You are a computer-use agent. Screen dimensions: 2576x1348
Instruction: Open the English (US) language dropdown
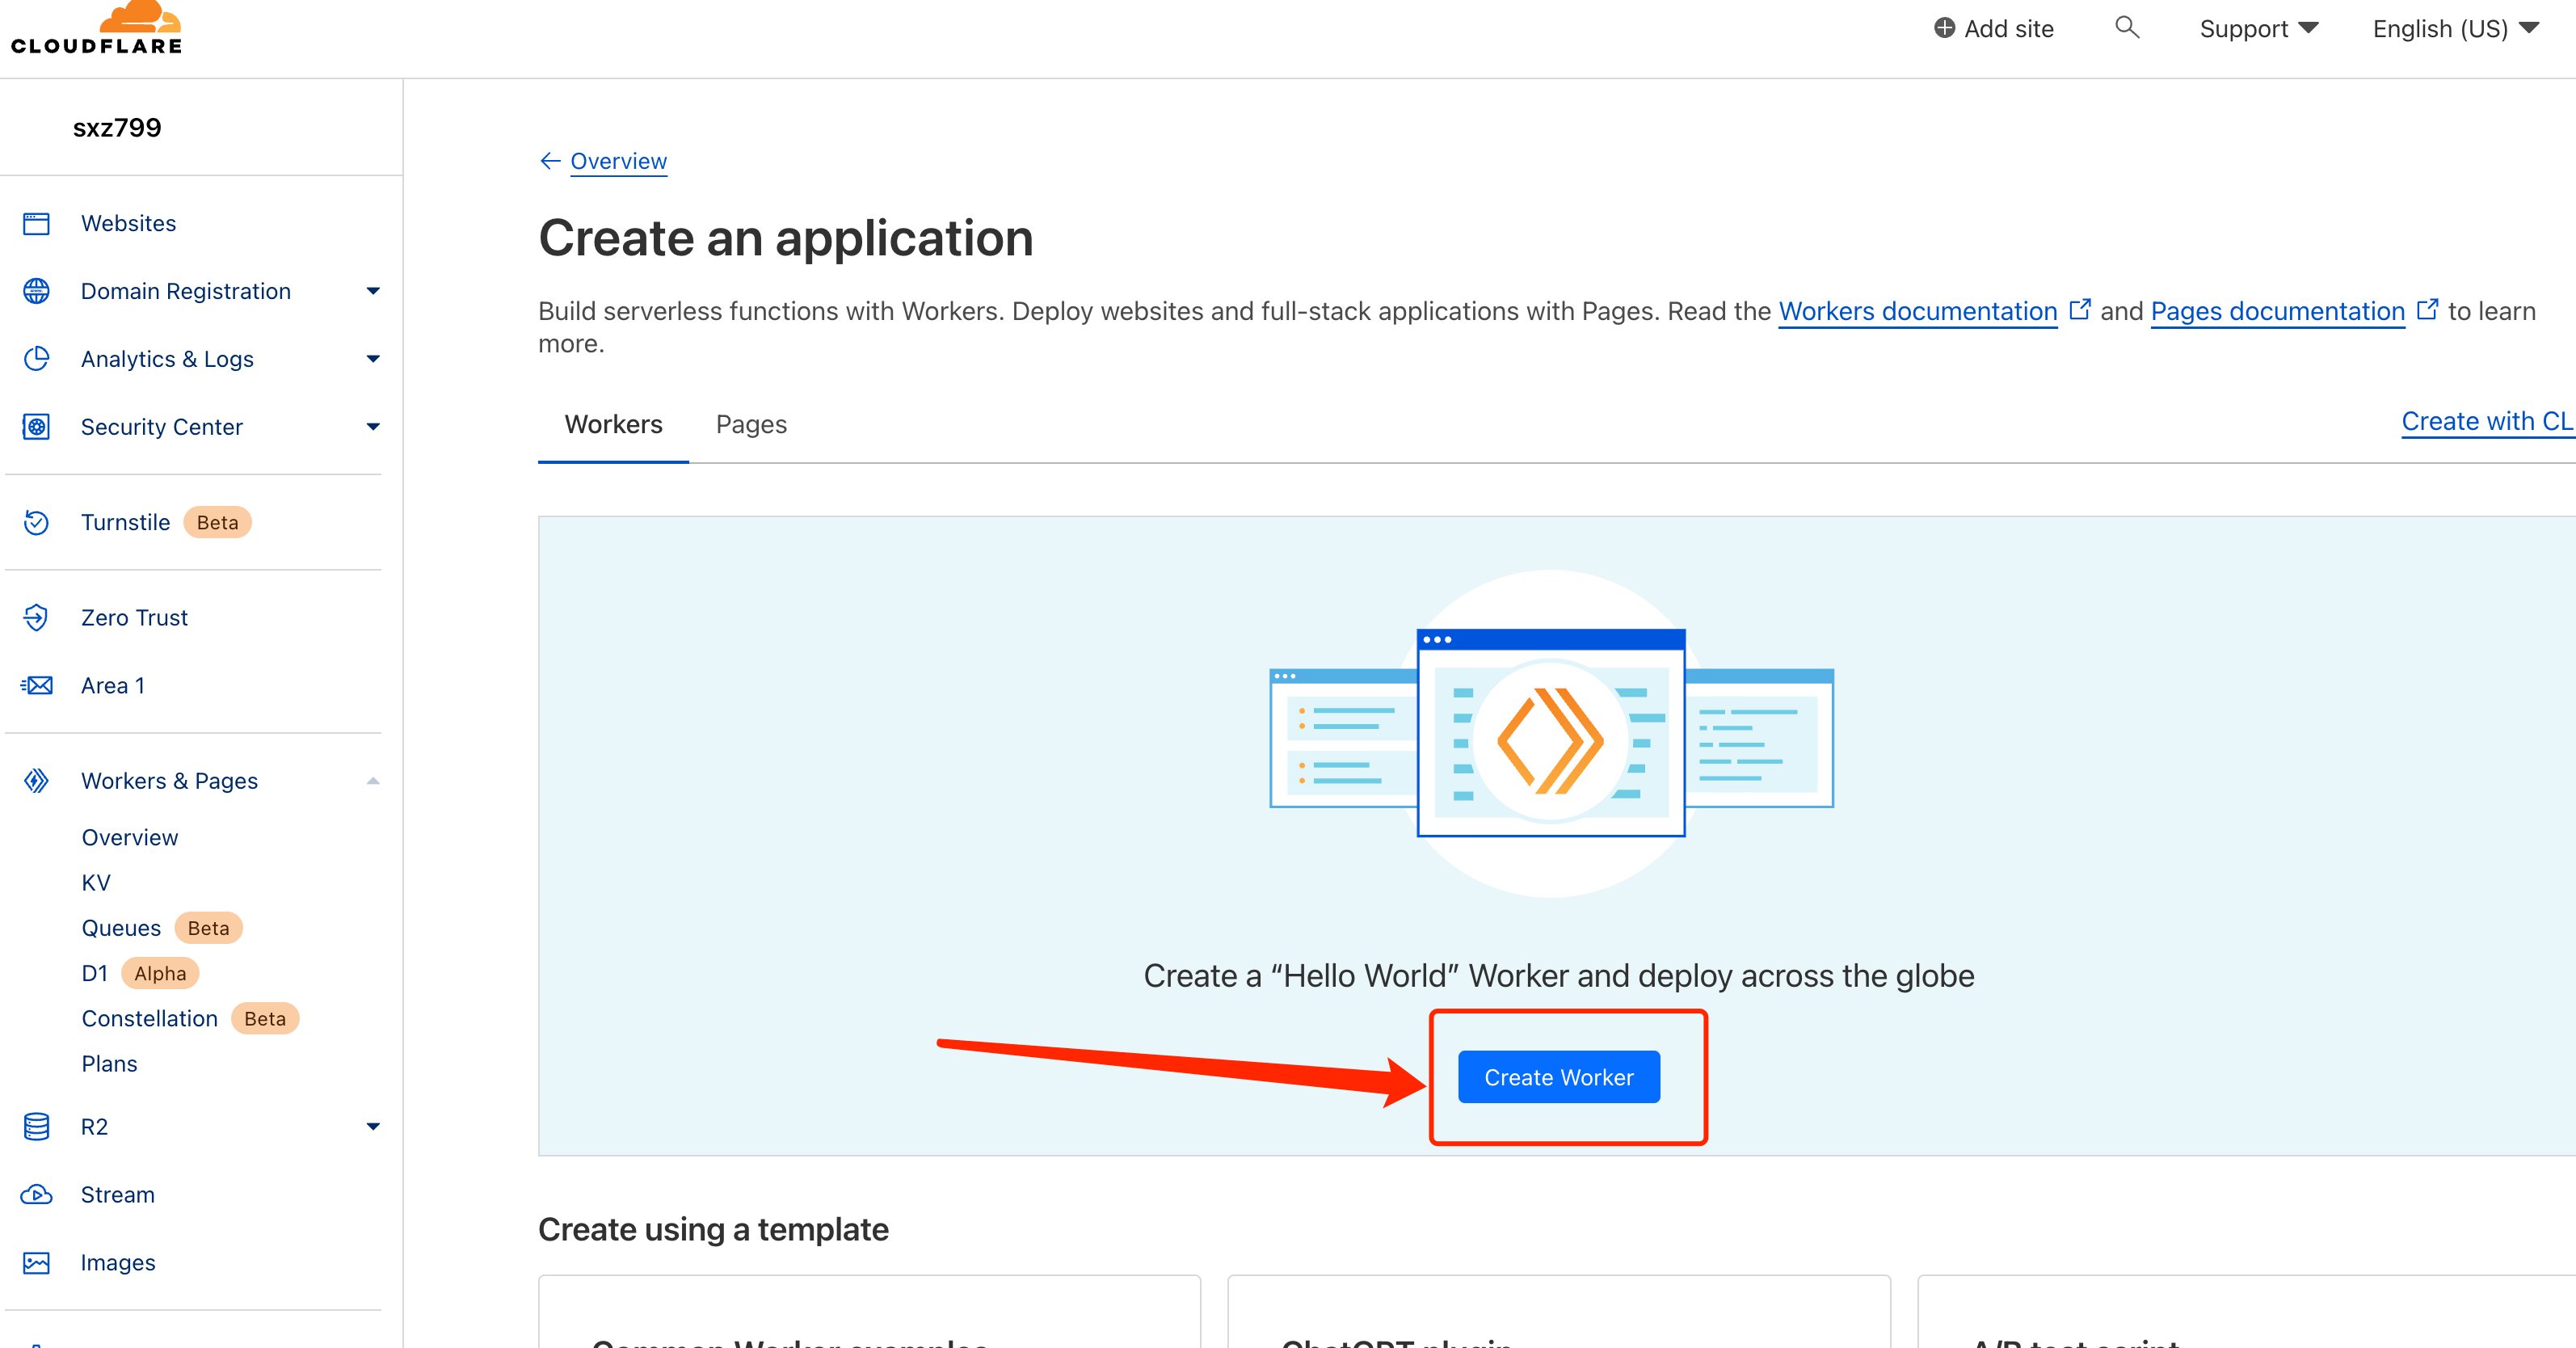coord(2456,29)
